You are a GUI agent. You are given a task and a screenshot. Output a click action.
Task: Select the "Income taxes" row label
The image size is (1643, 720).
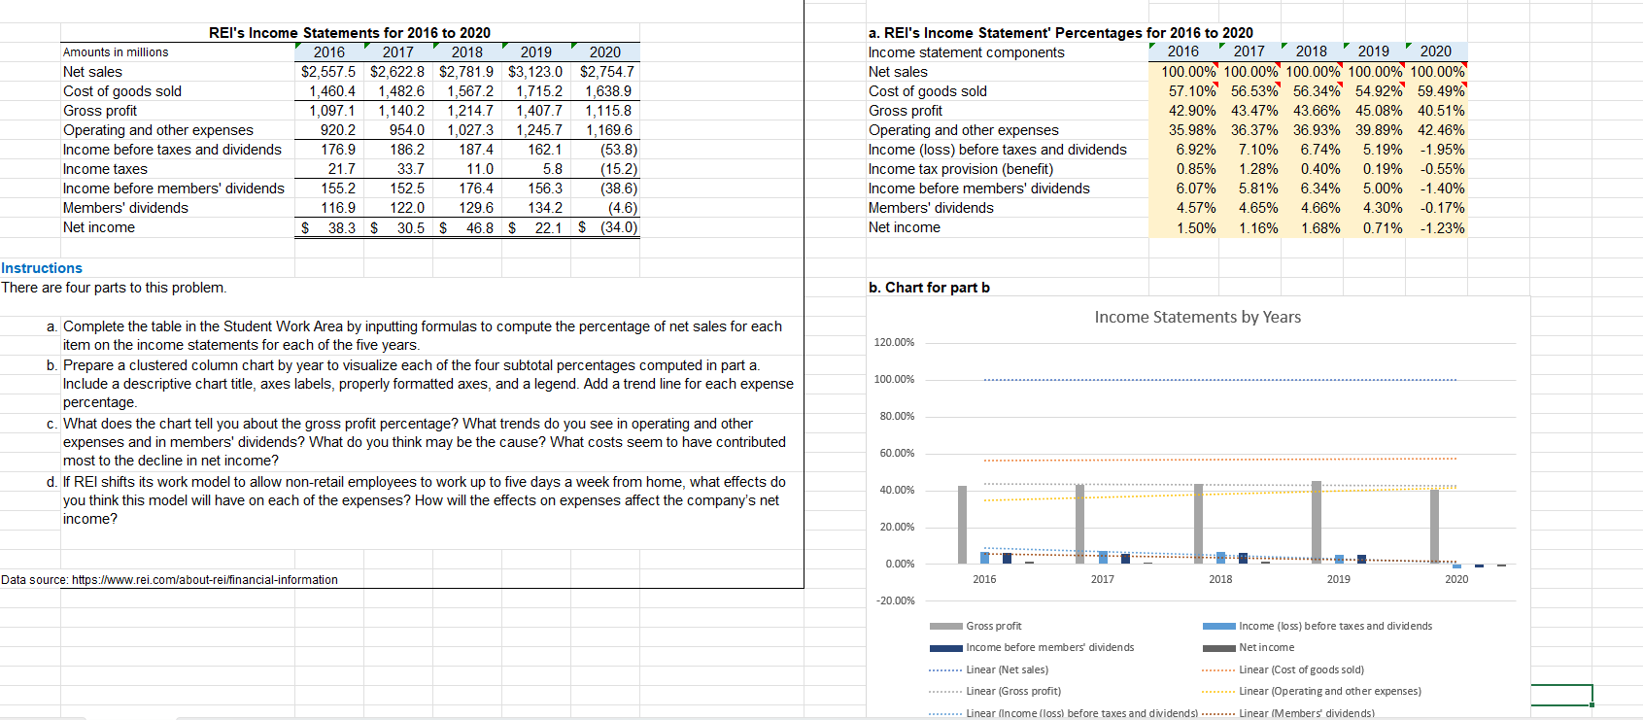coord(105,169)
